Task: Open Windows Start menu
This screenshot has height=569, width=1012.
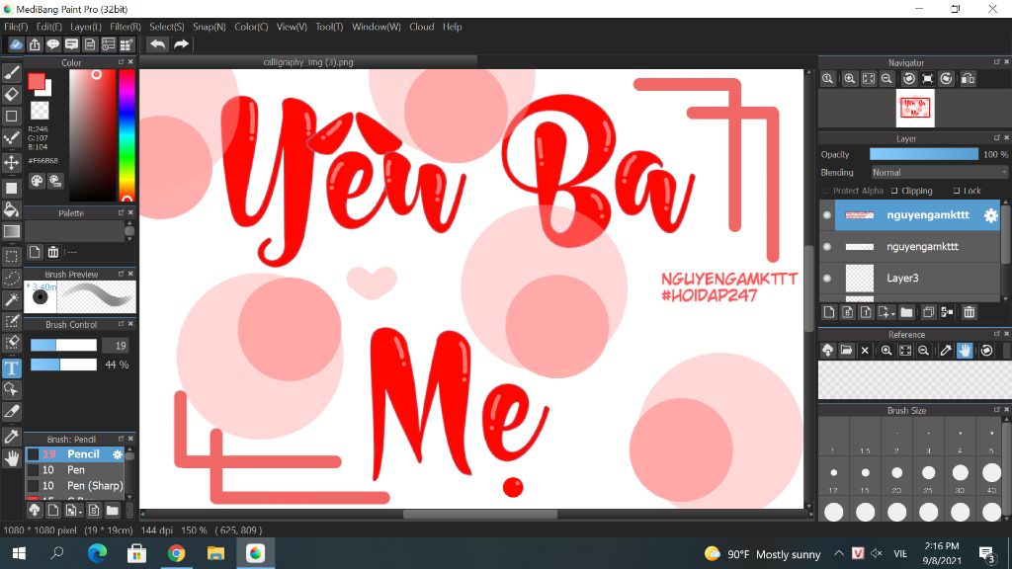Action: pyautogui.click(x=19, y=553)
